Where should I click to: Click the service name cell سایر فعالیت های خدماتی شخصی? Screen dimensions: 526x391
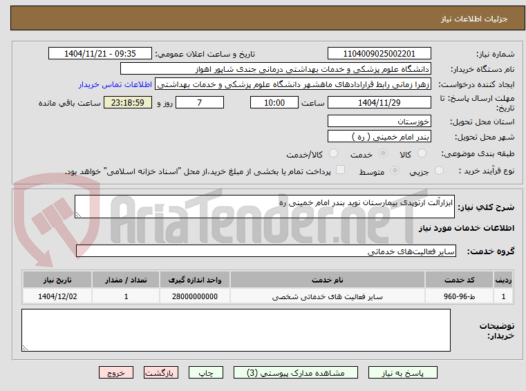tap(327, 296)
